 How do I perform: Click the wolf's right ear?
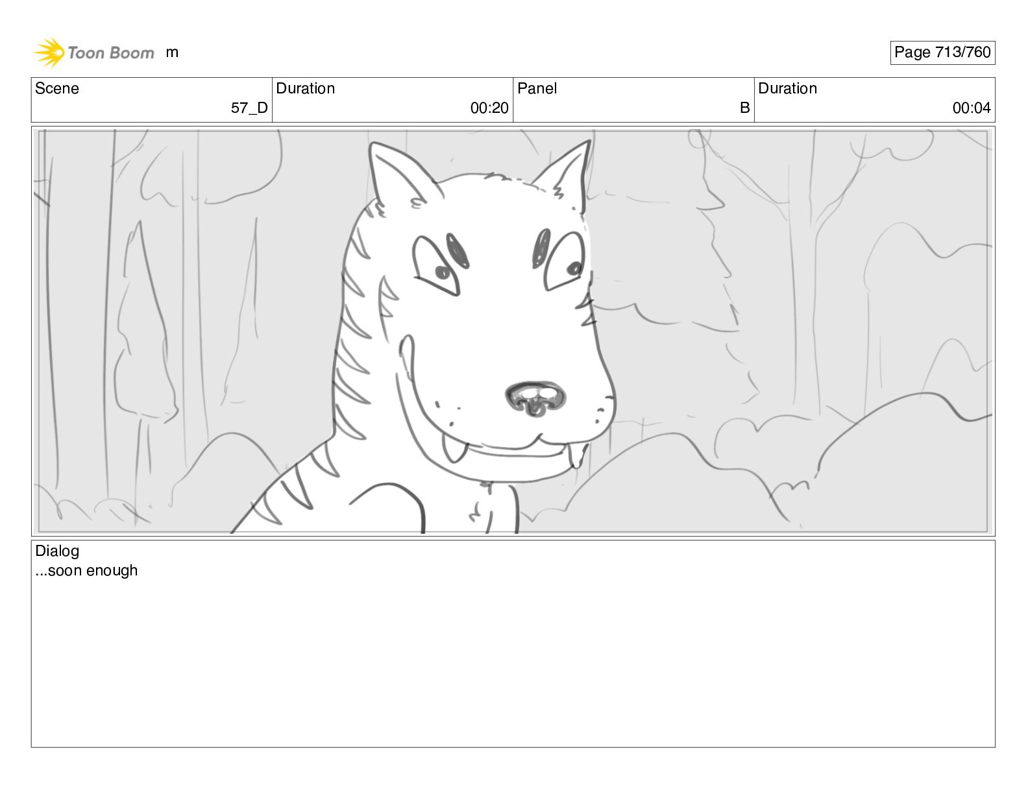(562, 174)
